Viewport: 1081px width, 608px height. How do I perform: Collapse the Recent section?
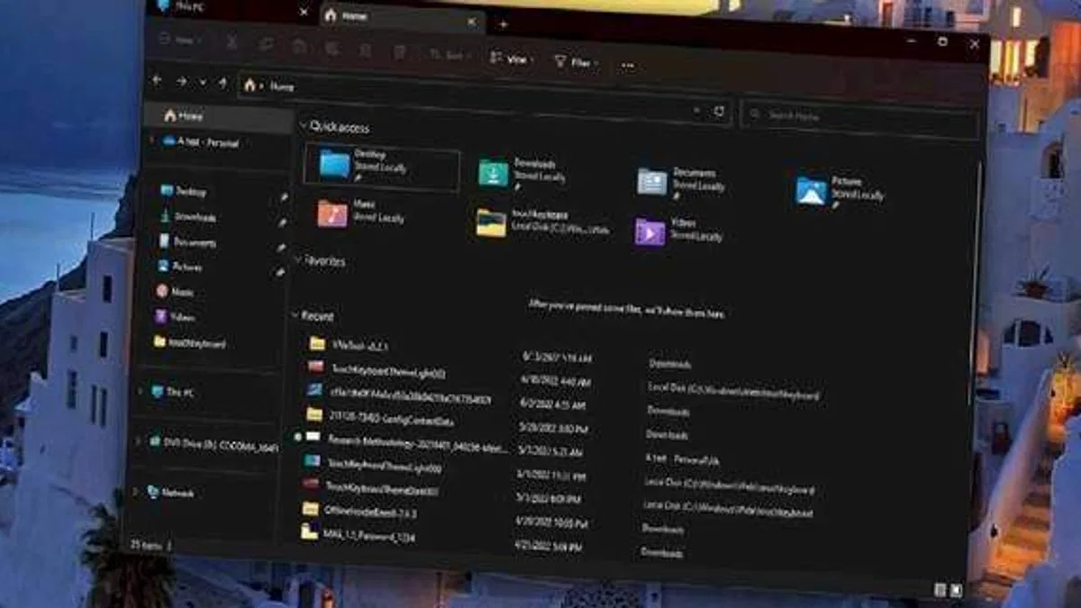pyautogui.click(x=295, y=316)
